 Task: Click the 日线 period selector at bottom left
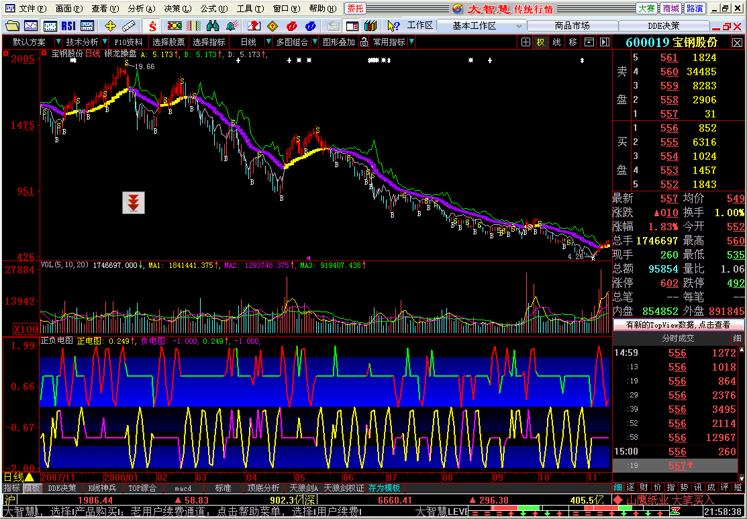click(18, 477)
